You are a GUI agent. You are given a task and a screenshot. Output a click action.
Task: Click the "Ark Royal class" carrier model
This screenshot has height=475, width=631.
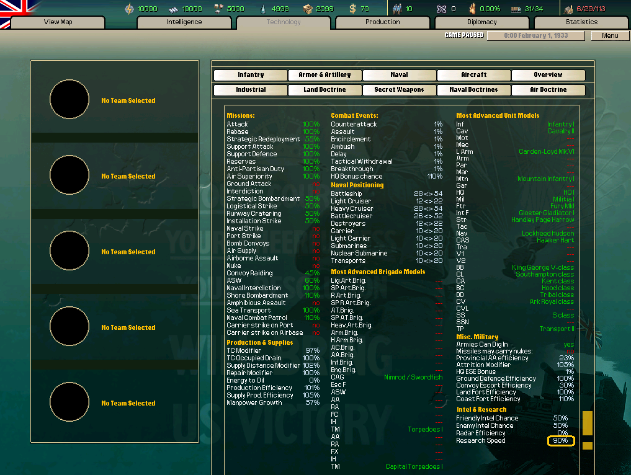[x=552, y=301]
